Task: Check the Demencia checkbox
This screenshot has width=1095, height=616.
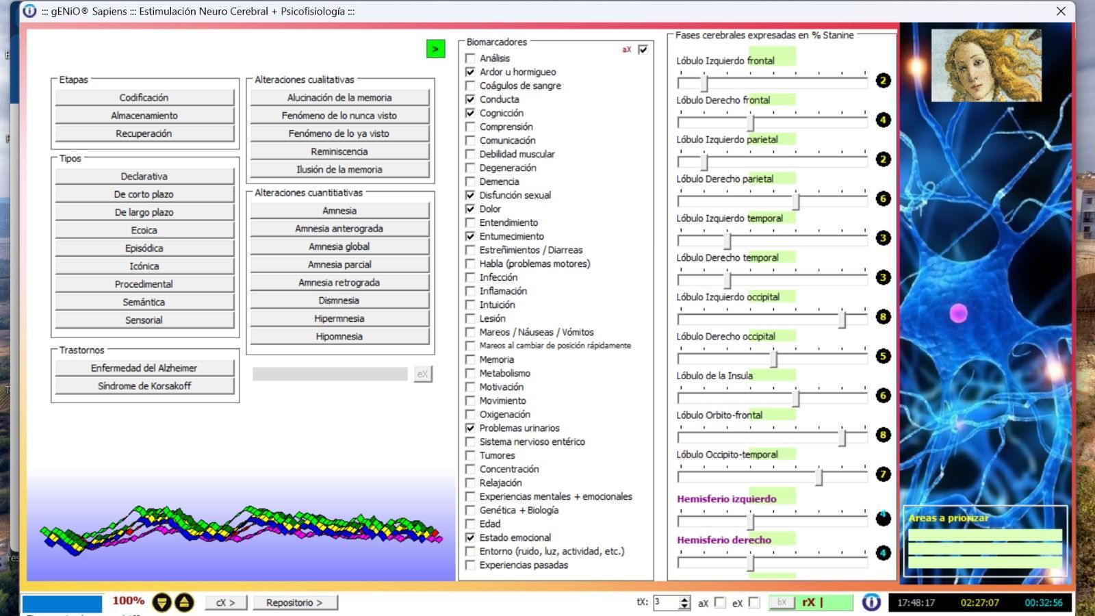Action: coord(470,181)
